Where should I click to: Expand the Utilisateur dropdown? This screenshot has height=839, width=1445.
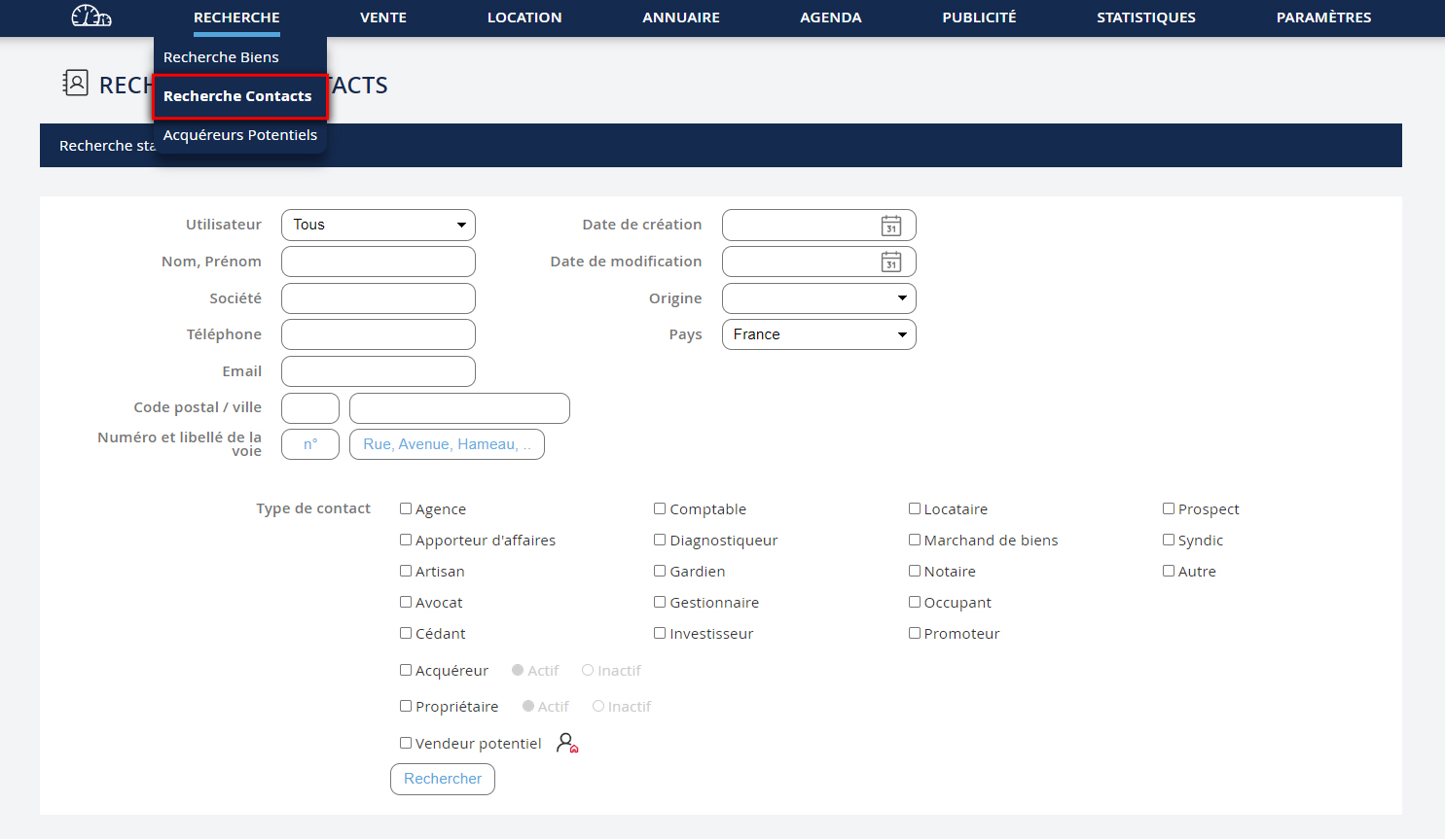378,225
